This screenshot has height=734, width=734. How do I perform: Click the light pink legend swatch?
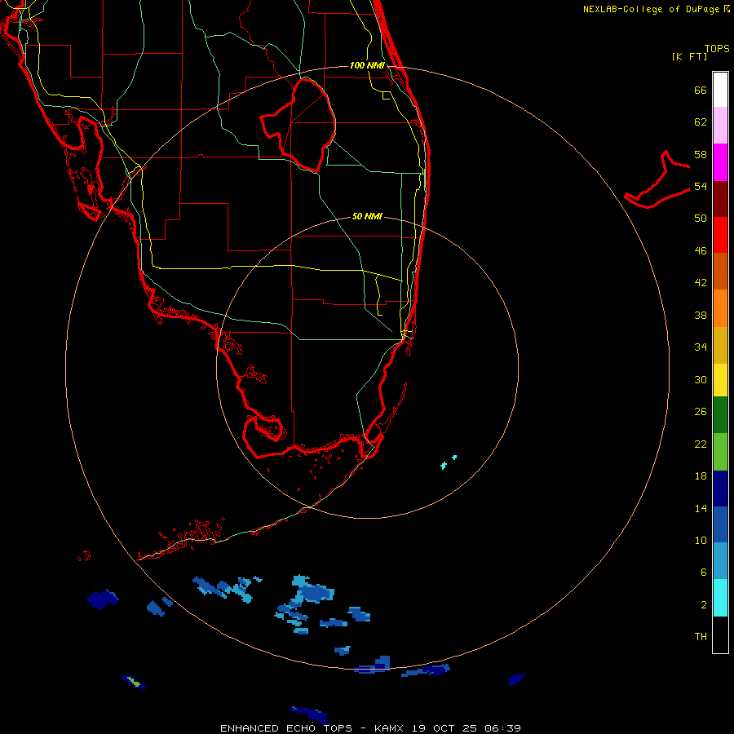pyautogui.click(x=720, y=125)
